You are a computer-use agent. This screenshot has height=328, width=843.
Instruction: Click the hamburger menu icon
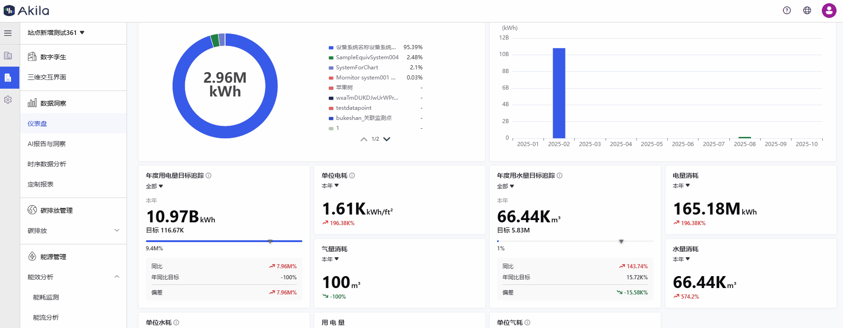[x=8, y=33]
